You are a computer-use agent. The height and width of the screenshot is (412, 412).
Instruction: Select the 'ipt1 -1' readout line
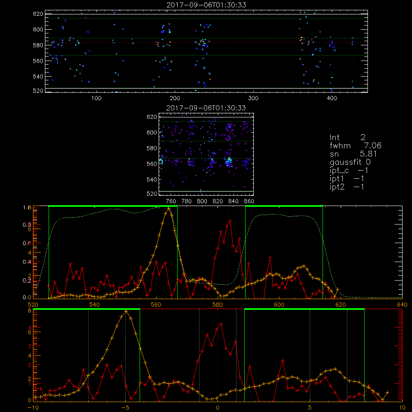[x=347, y=179]
